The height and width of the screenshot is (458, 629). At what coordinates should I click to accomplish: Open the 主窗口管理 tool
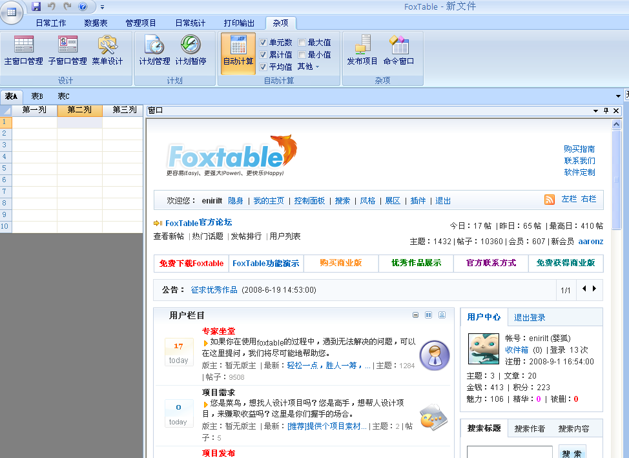coord(24,50)
